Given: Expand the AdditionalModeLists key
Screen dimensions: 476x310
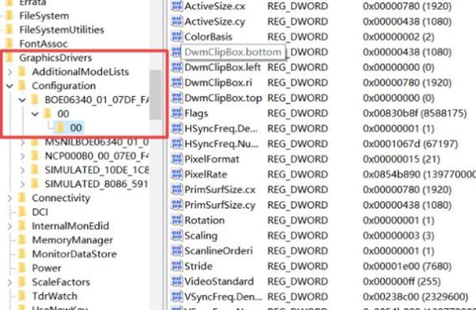Looking at the screenshot, I should click(10, 72).
